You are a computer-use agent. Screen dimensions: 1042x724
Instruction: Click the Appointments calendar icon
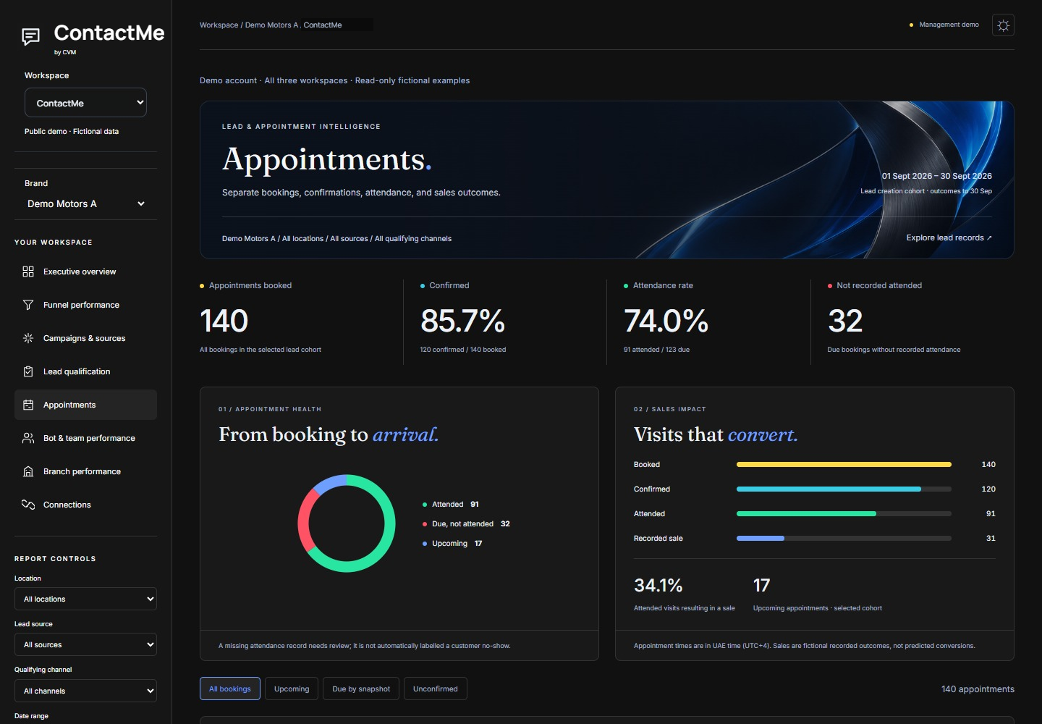[28, 405]
